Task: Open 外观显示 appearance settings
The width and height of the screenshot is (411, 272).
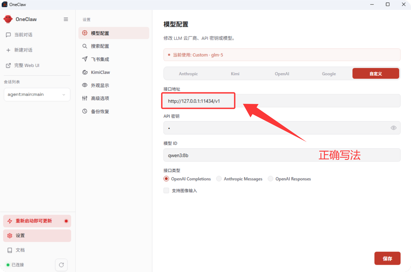Action: click(x=114, y=85)
